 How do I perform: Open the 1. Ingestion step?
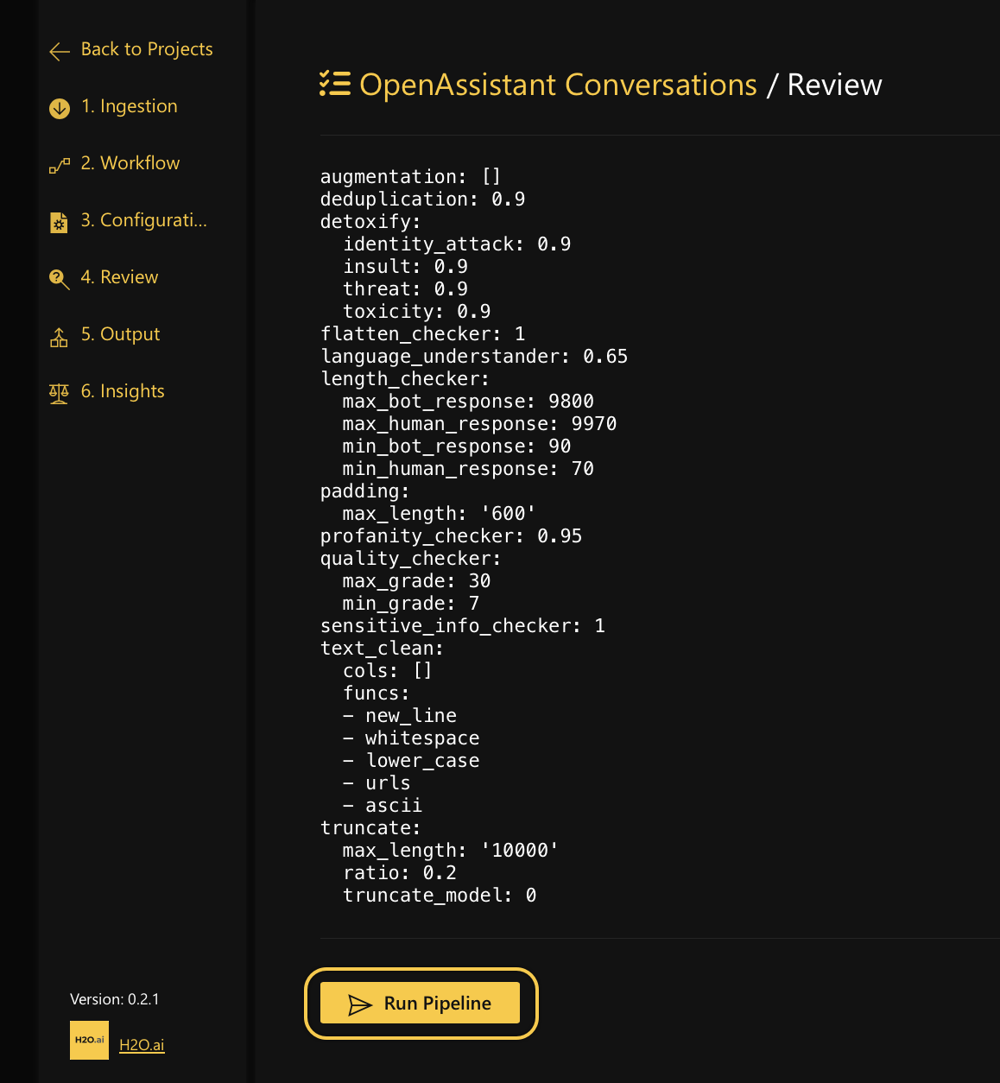(129, 106)
